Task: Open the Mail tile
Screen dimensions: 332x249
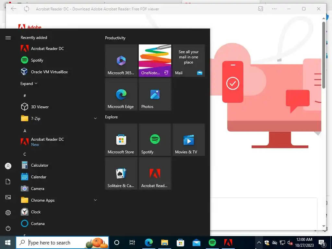Action: [189, 61]
